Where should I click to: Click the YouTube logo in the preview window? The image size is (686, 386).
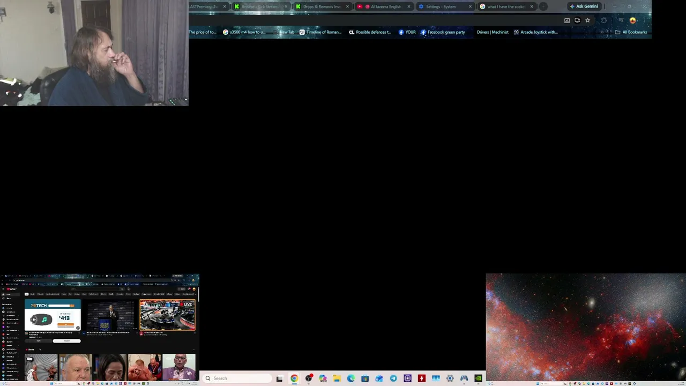click(11, 289)
